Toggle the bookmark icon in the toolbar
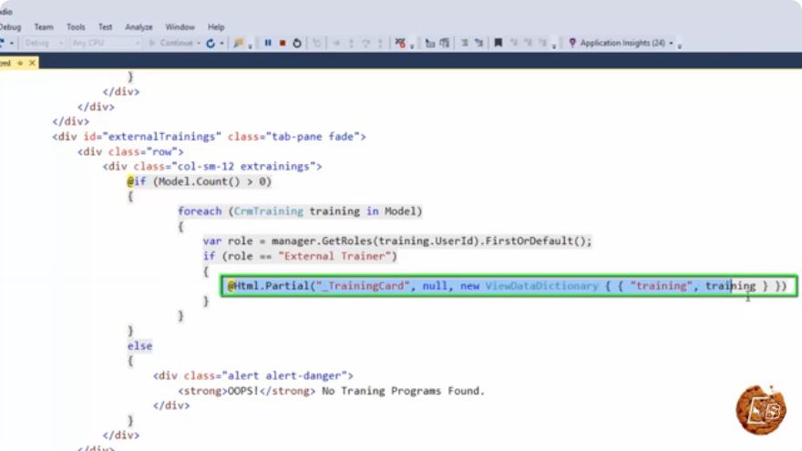 pos(498,43)
